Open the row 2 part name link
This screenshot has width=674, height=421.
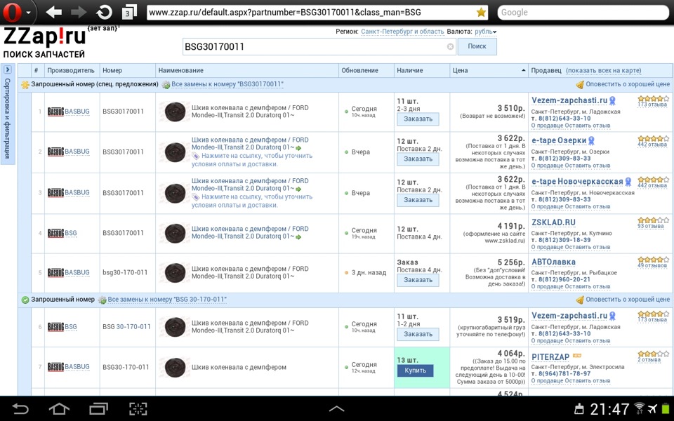click(250, 144)
